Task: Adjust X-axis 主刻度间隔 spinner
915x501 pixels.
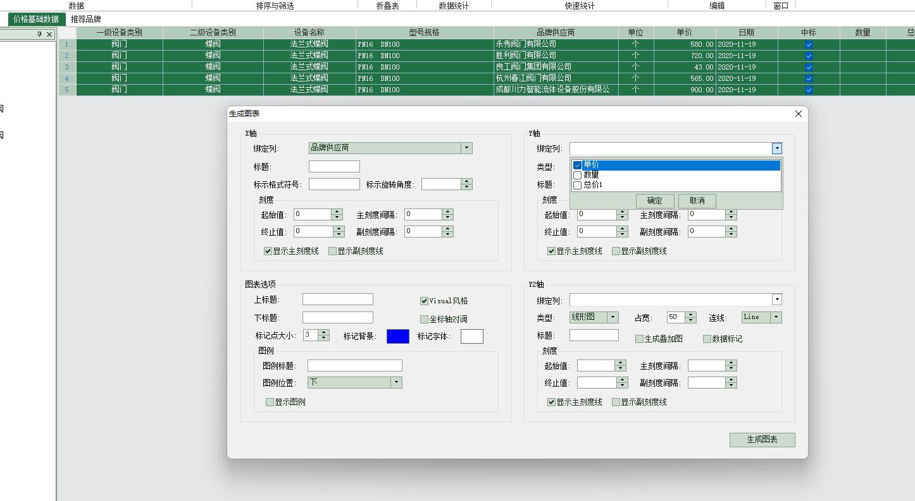Action: [x=448, y=215]
